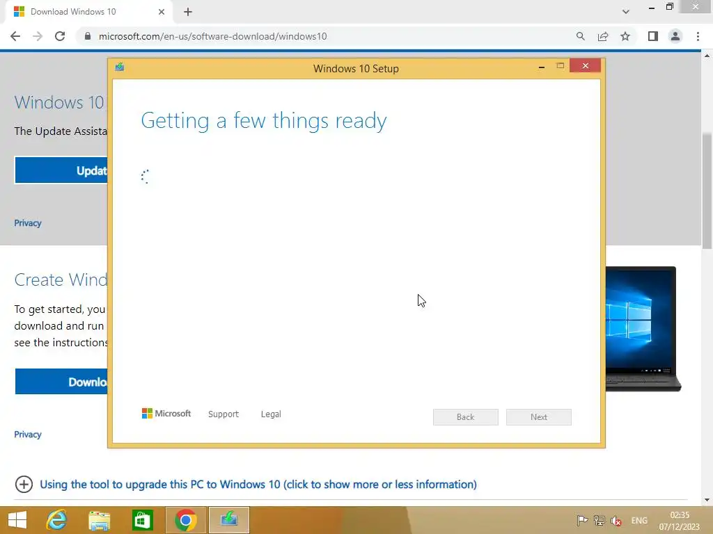
Task: Click the Microsoft logo in Setup
Action: click(166, 413)
